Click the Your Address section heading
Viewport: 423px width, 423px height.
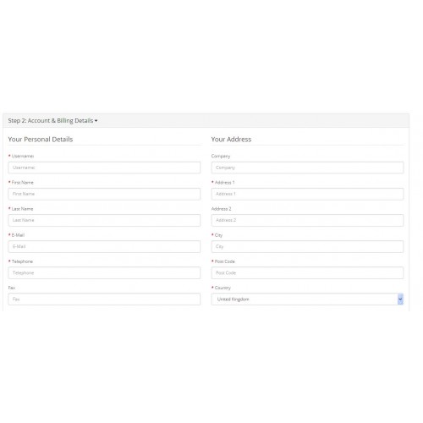(231, 140)
